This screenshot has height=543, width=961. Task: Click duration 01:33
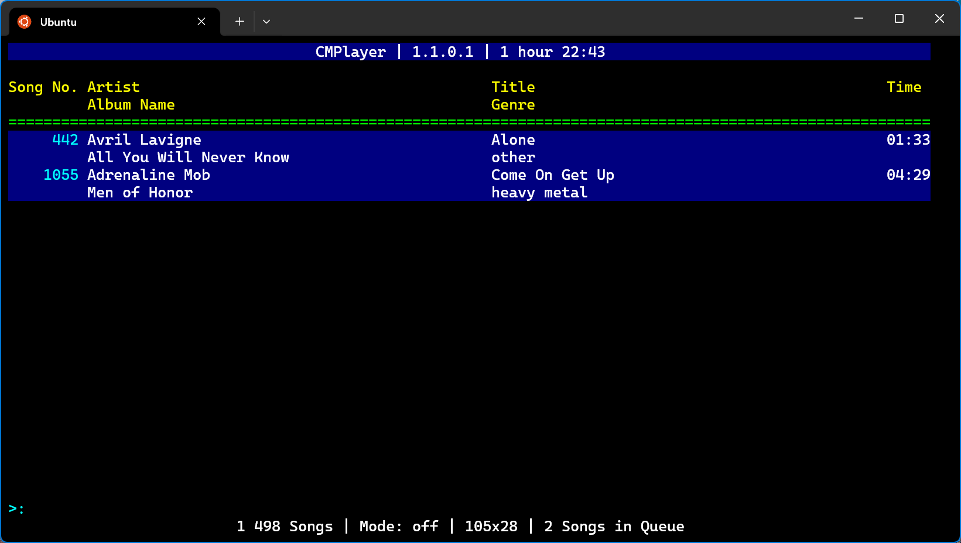[908, 140]
